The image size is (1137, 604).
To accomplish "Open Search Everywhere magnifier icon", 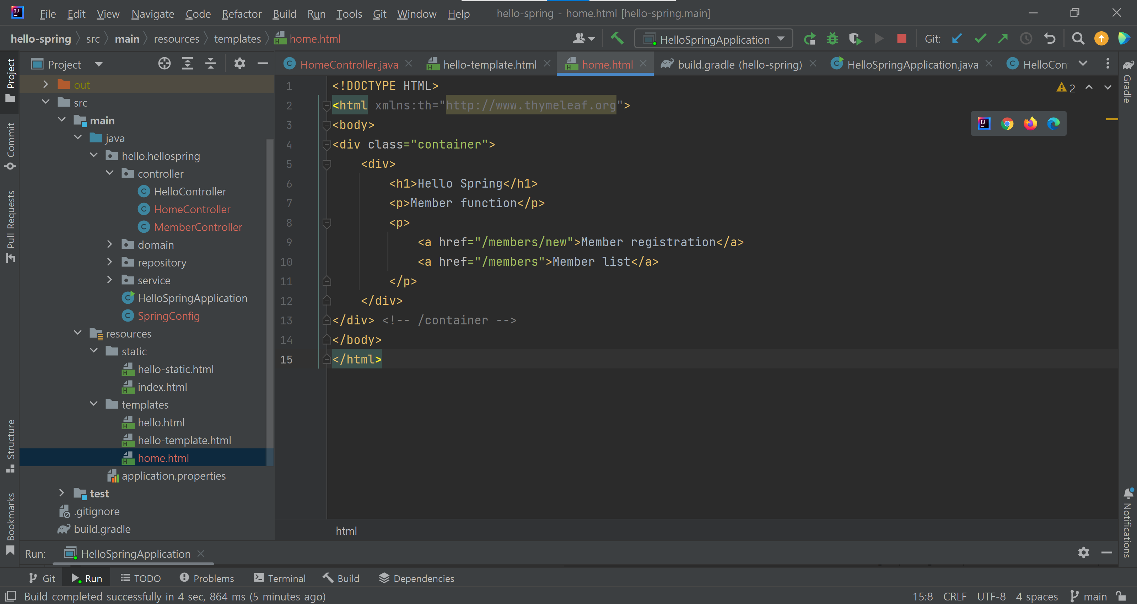I will pos(1078,39).
